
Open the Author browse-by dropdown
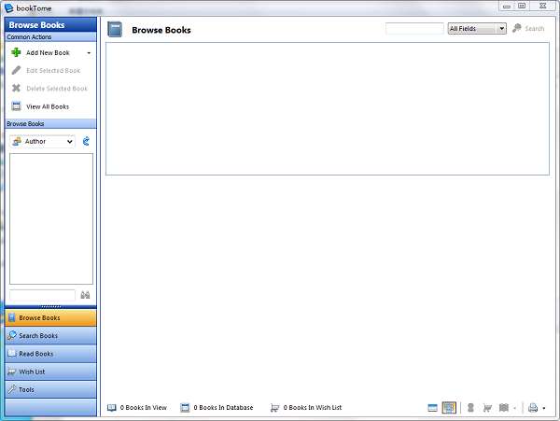pos(43,142)
